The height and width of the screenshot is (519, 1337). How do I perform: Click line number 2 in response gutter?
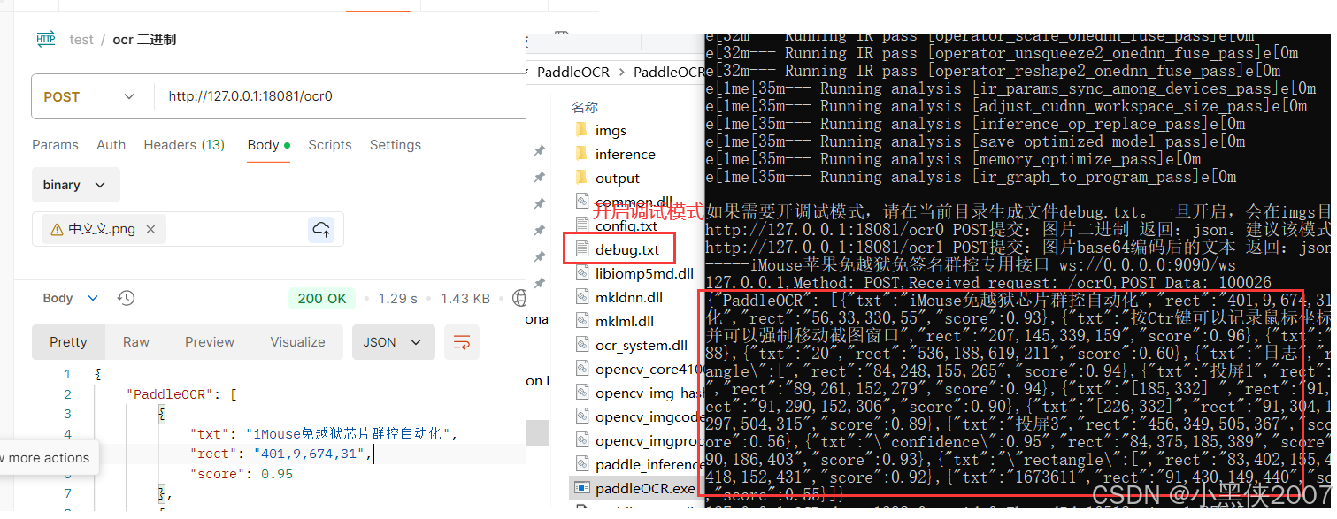coord(67,394)
